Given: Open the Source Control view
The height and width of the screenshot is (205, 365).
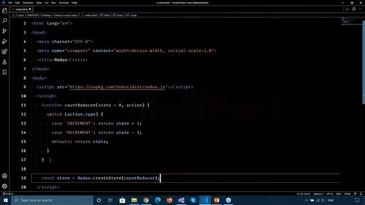Looking at the screenshot, I should point(5,31).
